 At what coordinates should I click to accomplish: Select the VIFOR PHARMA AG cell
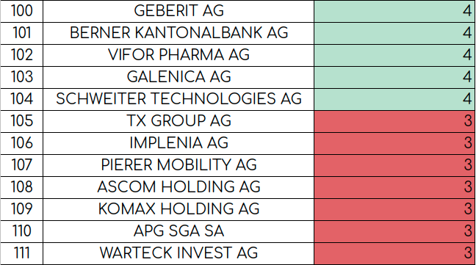click(x=178, y=56)
